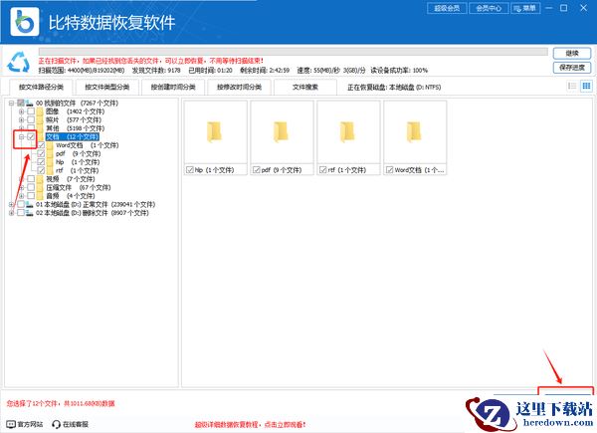
Task: Check the 01 本地磁盘 正常文件 checkbox
Action: click(x=21, y=204)
